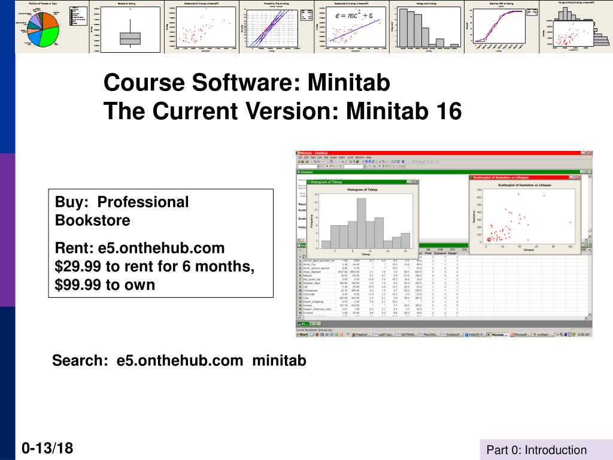Image resolution: width=613 pixels, height=460 pixels.
Task: Open the Calc menu in Minitab
Action: click(320, 158)
